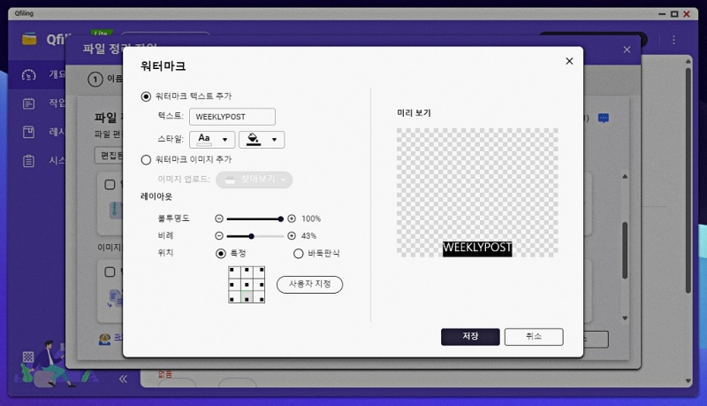Select 워터마크 이미지 추가 radio option
707x406 pixels.
click(146, 160)
